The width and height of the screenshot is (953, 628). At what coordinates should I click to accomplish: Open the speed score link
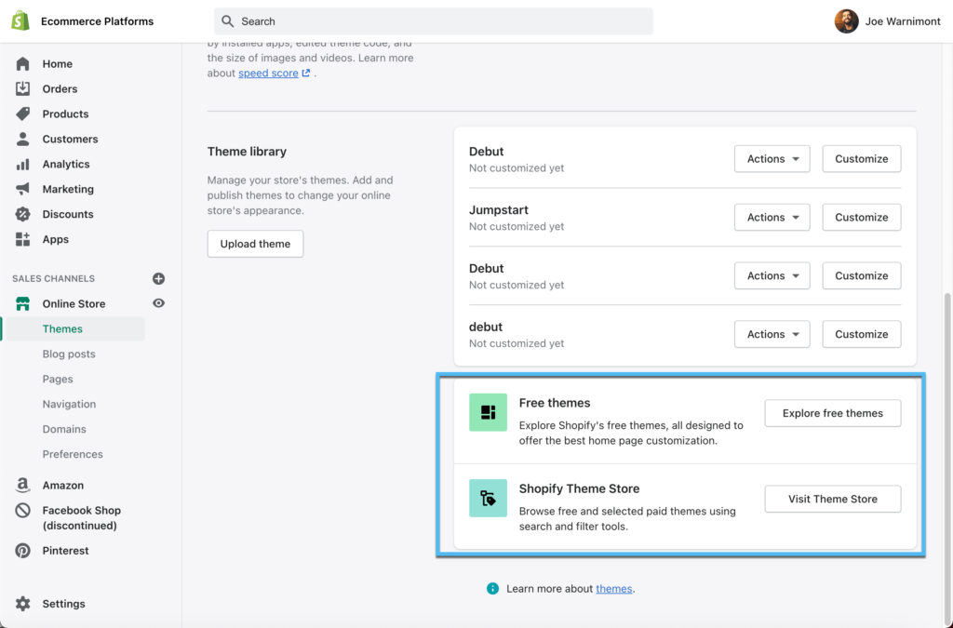[268, 73]
